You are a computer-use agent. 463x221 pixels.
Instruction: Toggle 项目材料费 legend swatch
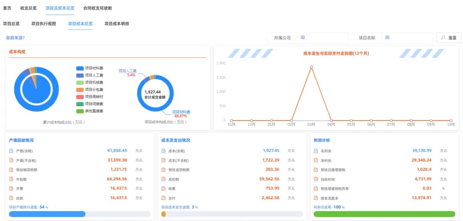point(80,68)
